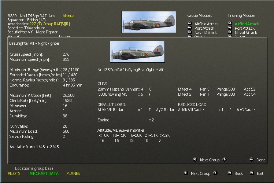The image size is (274, 183).
Task: Click Done to close aircraft data panel
Action: (x=261, y=160)
